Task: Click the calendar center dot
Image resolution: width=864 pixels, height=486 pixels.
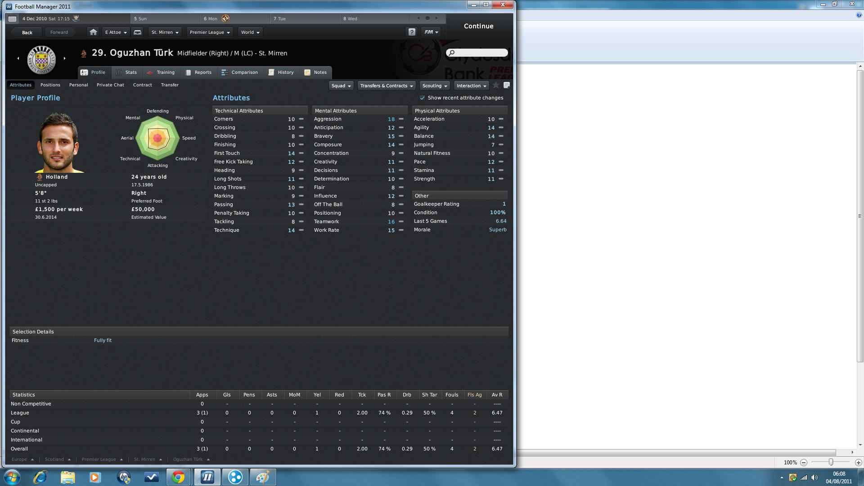Action: click(x=427, y=18)
